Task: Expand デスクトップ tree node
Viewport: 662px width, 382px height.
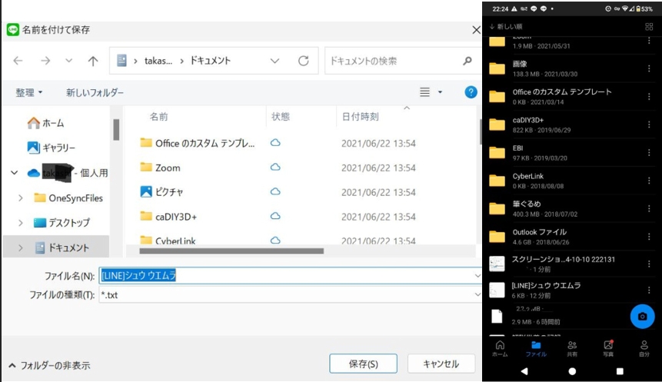Action: point(20,222)
